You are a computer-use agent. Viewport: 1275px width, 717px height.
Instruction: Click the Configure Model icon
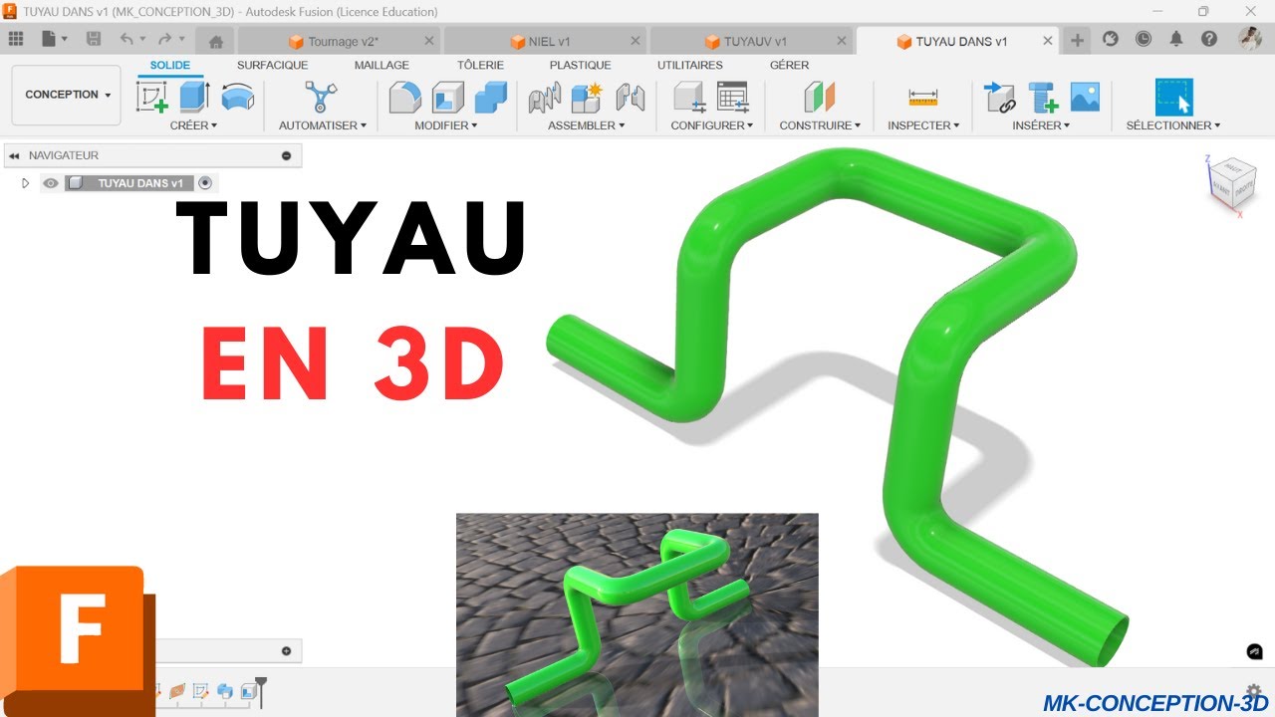click(689, 98)
